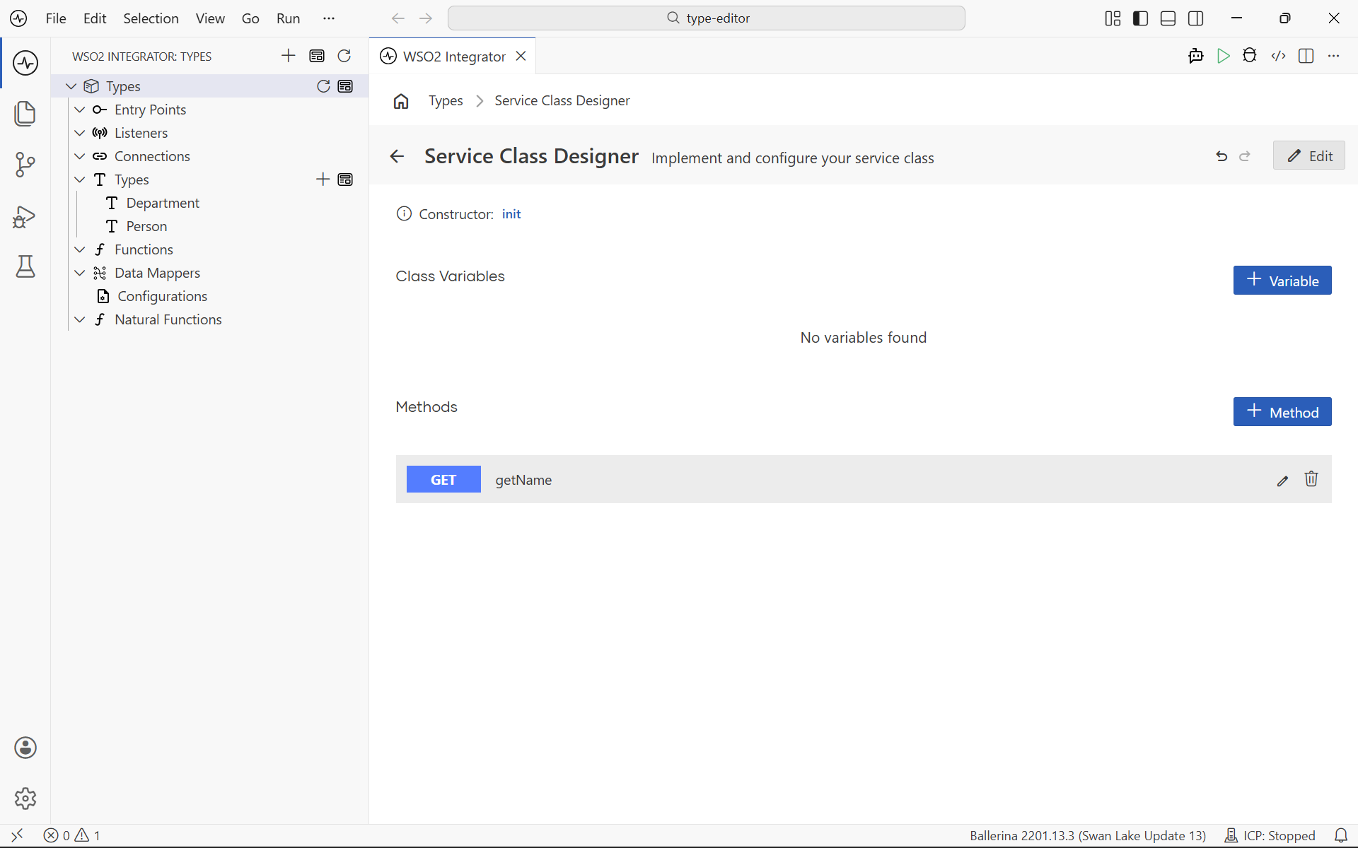Open the File menu
1358x848 pixels.
pyautogui.click(x=56, y=18)
